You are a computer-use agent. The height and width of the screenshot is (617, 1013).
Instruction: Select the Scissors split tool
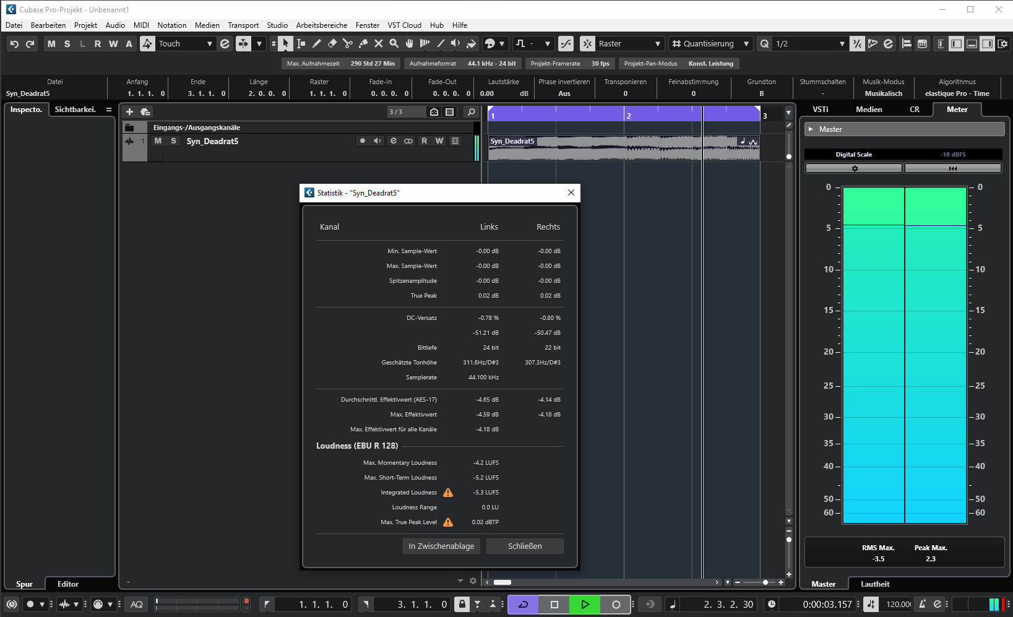click(x=348, y=43)
